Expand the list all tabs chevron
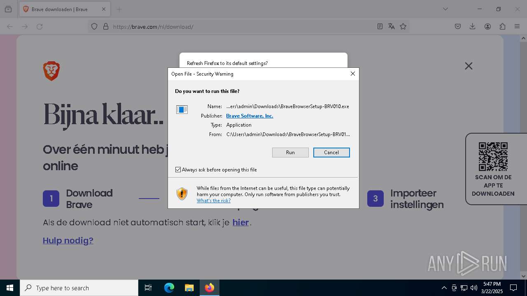This screenshot has height=296, width=527. (445, 9)
